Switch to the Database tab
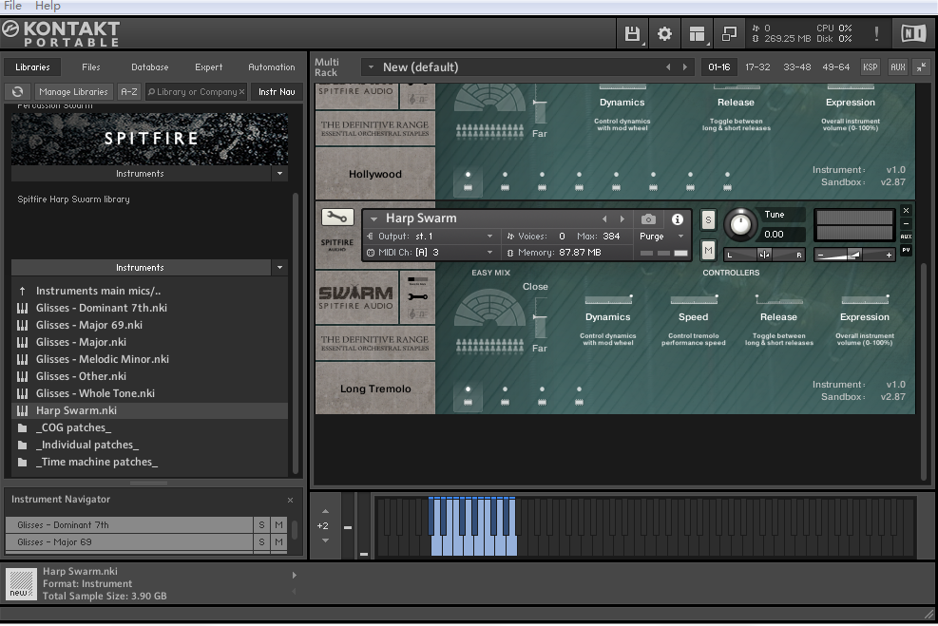Image resolution: width=938 pixels, height=626 pixels. pyautogui.click(x=149, y=66)
